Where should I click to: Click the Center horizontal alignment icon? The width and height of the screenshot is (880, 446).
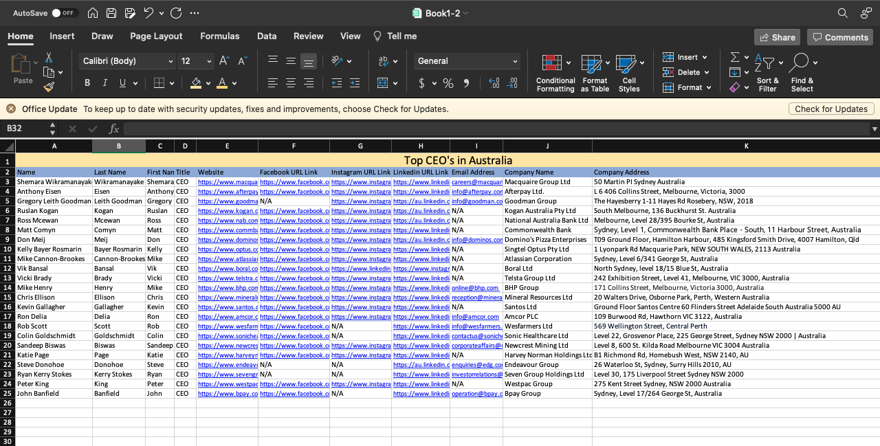291,83
